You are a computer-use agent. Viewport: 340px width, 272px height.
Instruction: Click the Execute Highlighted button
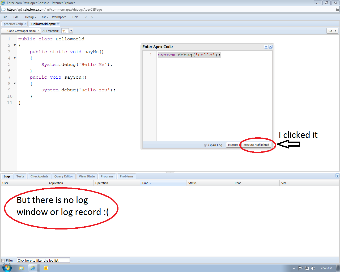point(256,145)
